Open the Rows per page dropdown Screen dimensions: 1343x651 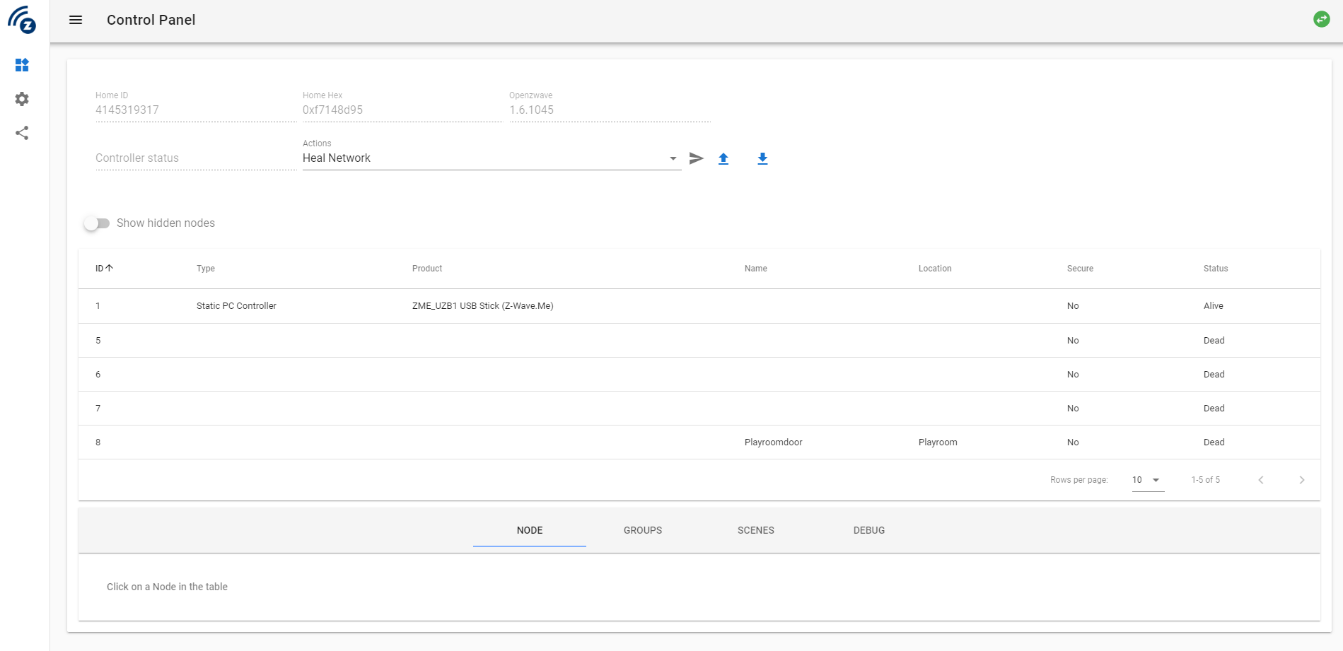pos(1147,480)
